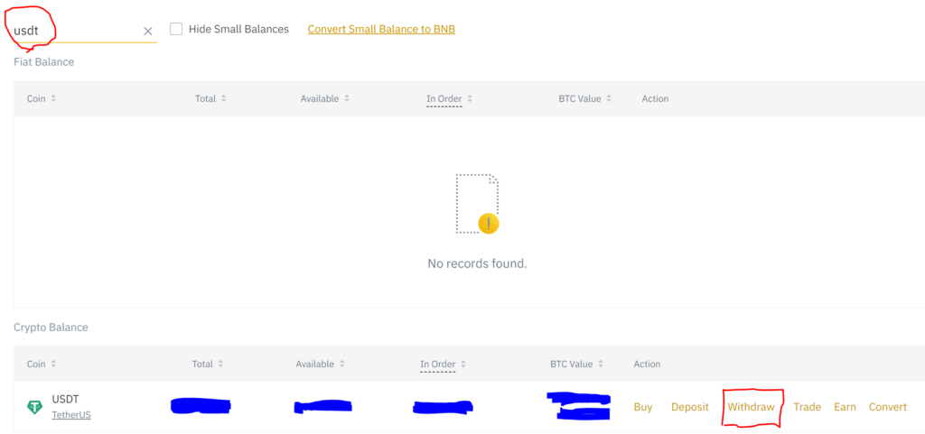Click Deposit in the USDT row
The image size is (925, 434).
tap(689, 407)
